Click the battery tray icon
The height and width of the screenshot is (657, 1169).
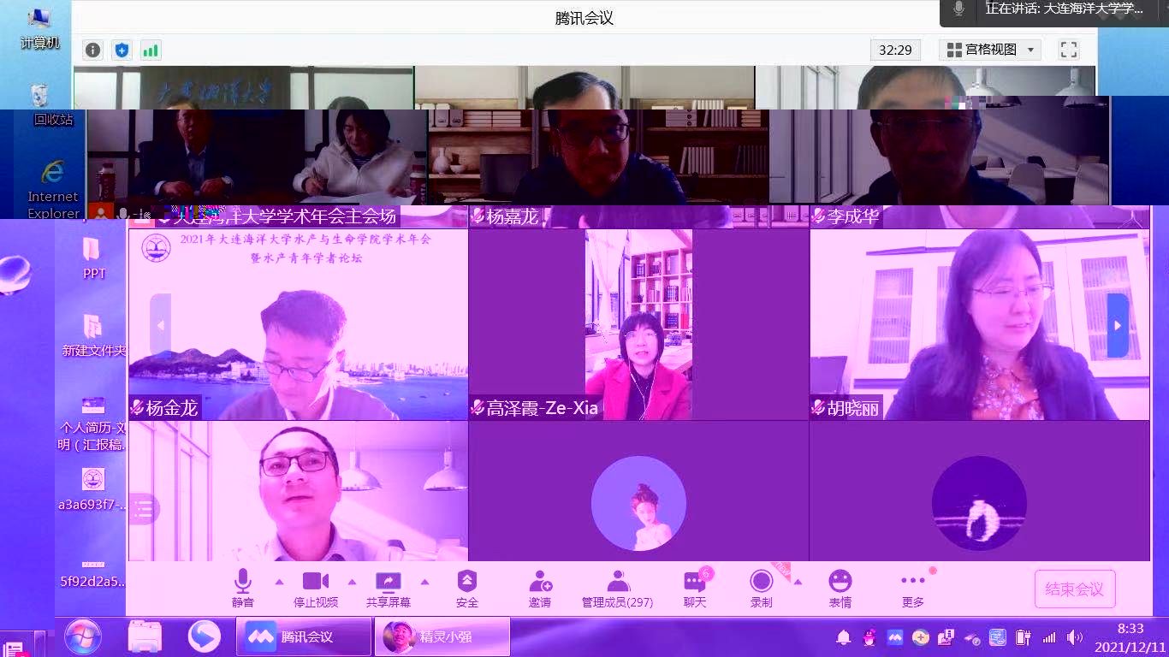point(1024,637)
